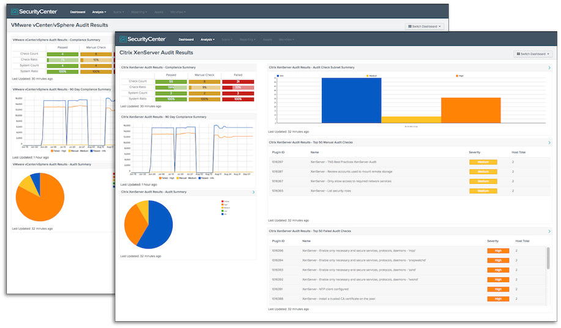The height and width of the screenshot is (328, 561).
Task: Click High severity badge for plugin 1016388
Action: (498, 299)
